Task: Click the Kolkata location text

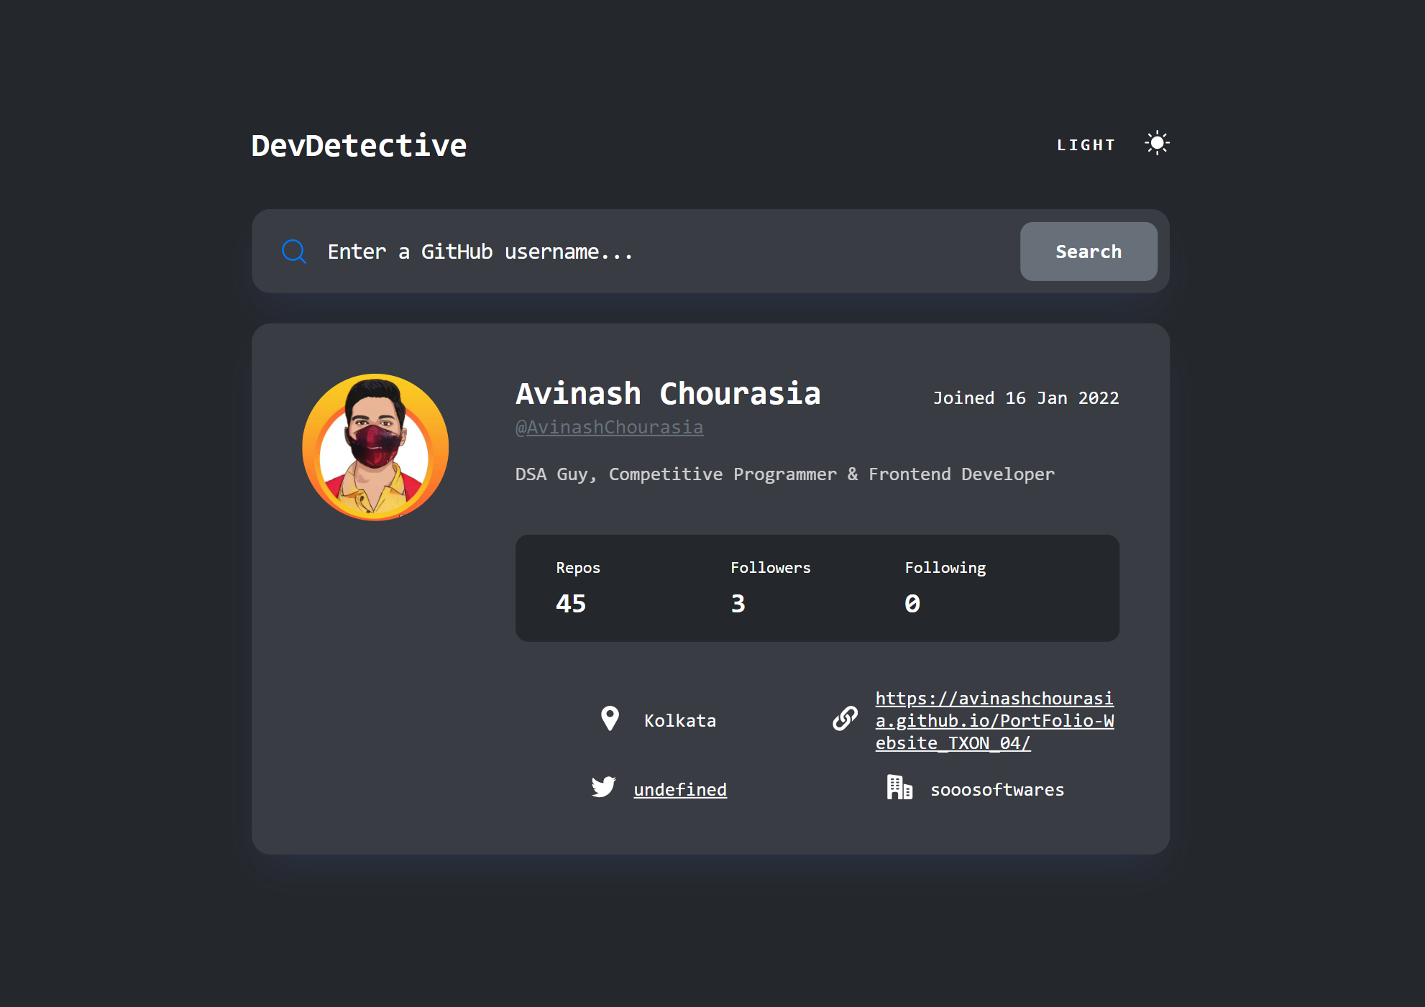Action: 680,721
